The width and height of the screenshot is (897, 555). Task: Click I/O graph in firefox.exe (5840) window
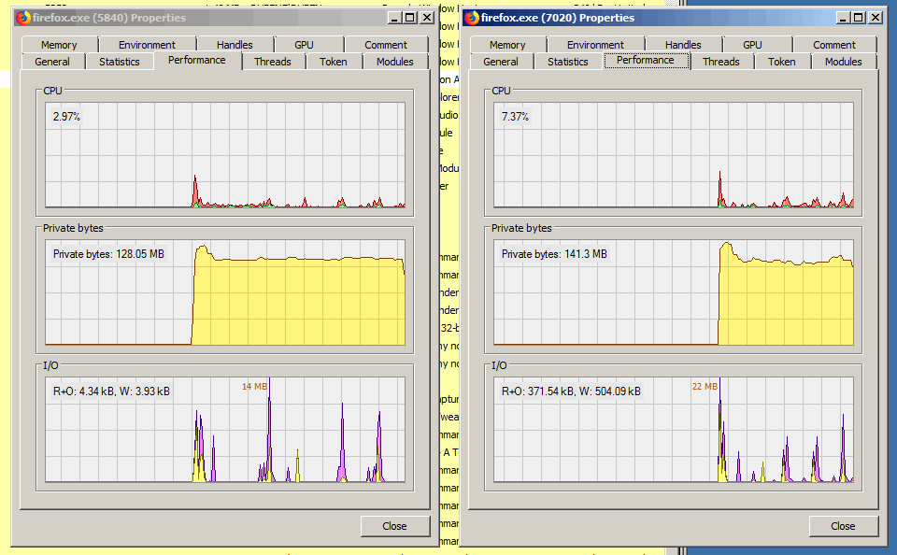[x=225, y=430]
